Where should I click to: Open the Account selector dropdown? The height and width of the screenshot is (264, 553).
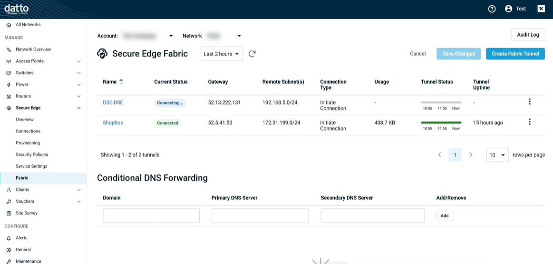point(171,36)
